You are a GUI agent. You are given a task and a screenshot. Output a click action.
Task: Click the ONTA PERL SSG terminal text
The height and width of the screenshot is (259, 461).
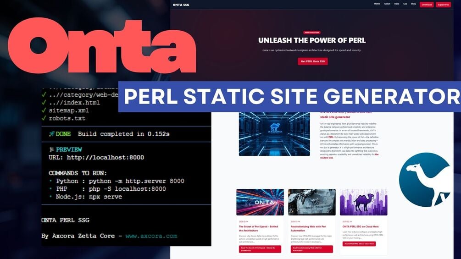(x=65, y=220)
